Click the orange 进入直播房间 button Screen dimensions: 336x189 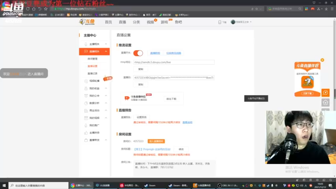pyautogui.click(x=156, y=141)
